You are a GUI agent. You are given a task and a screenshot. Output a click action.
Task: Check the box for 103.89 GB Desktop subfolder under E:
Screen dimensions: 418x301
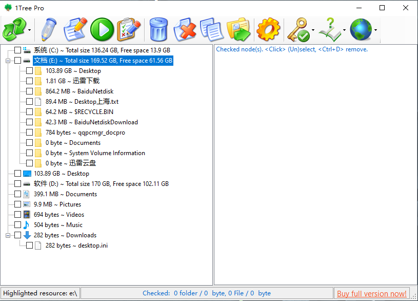[29, 71]
